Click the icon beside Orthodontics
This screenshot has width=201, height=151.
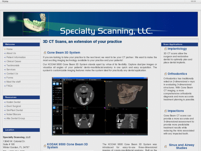click(165, 74)
